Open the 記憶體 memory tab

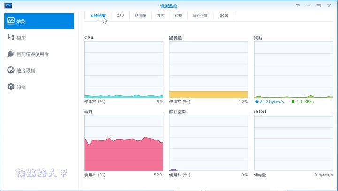[140, 15]
